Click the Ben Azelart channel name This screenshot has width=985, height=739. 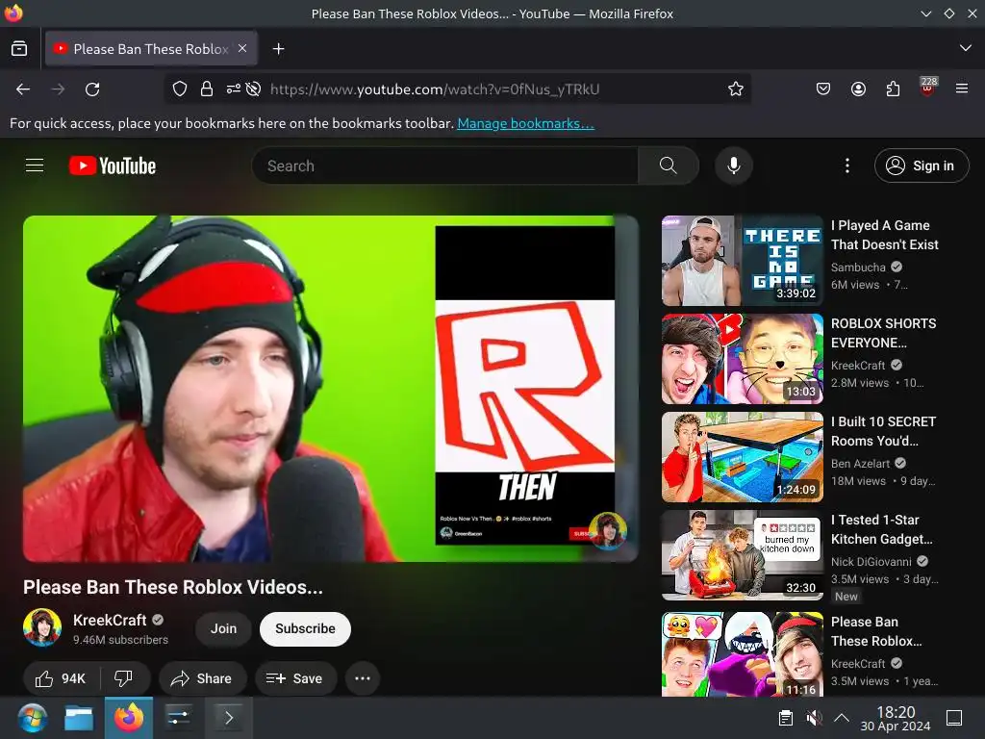(861, 463)
